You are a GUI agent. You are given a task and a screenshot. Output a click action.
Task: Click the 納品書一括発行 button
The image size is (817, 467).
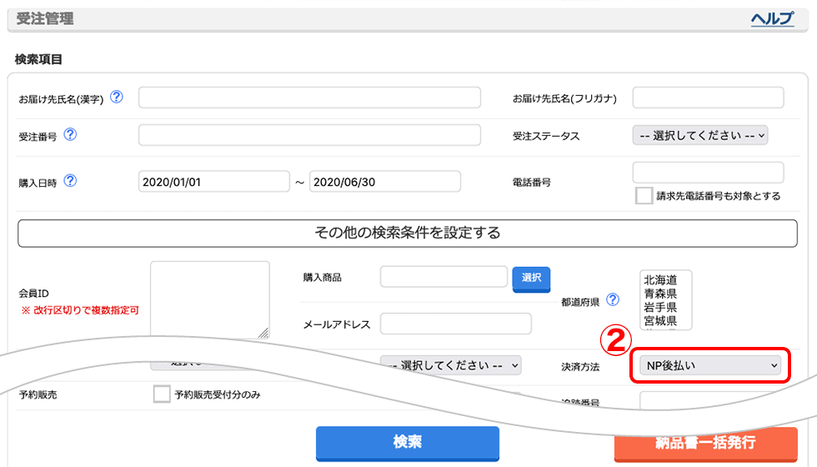pos(705,444)
